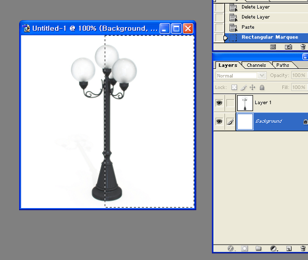Image resolution: width=308 pixels, height=260 pixels.
Task: Switch to the Channels tab
Action: (x=256, y=65)
